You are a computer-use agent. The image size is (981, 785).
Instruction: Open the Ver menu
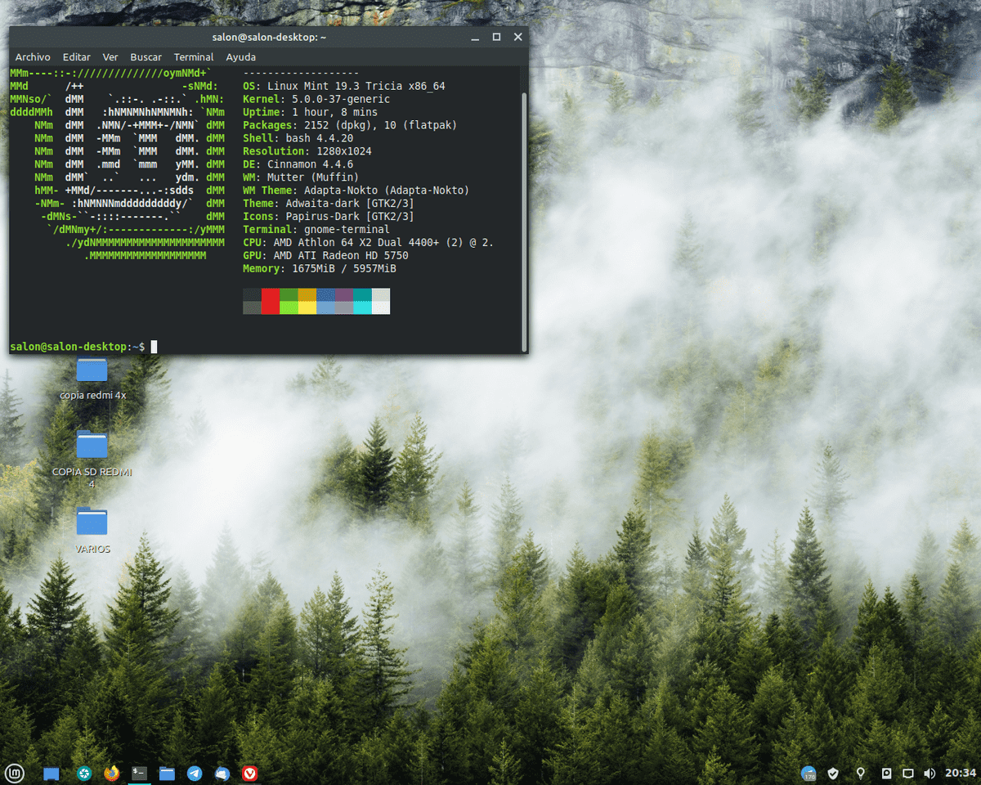110,57
